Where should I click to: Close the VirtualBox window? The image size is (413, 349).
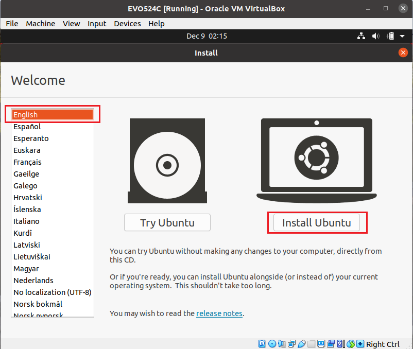pyautogui.click(x=403, y=8)
